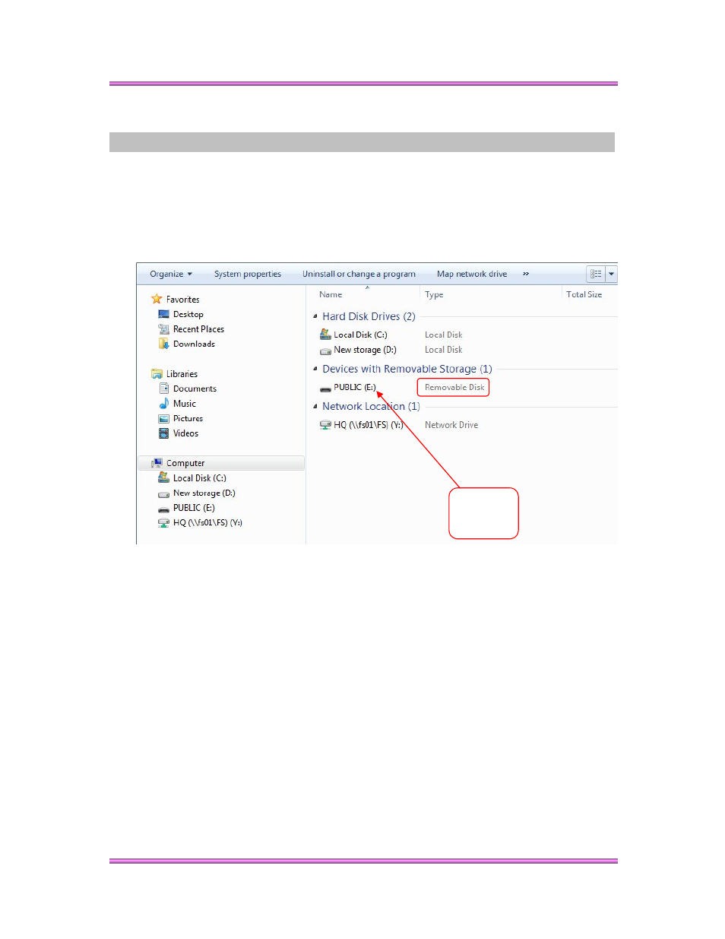
Task: Click Devices with Removable Storage (1) heading
Action: coord(407,370)
